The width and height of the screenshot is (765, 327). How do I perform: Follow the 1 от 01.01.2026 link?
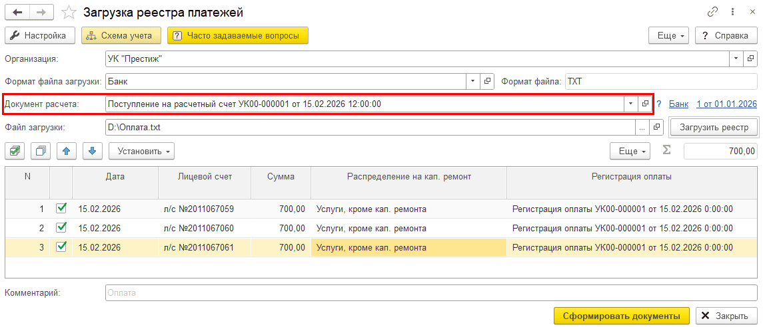coord(726,104)
